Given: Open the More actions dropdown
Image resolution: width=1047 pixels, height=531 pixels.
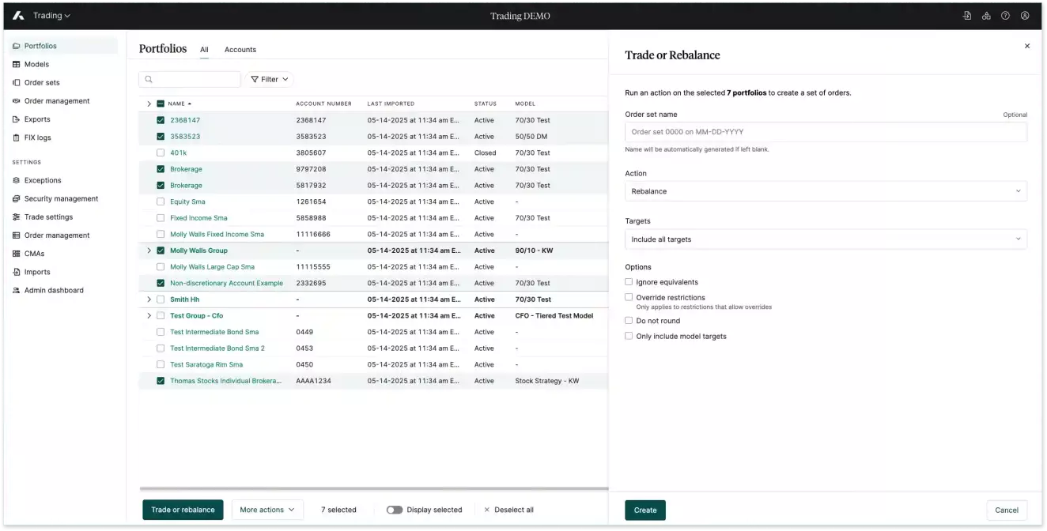Looking at the screenshot, I should 267,510.
